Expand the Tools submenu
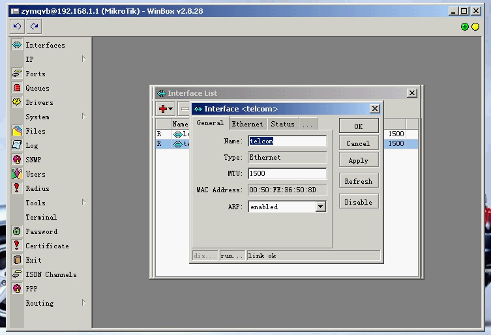The height and width of the screenshot is (335, 491). pos(83,202)
